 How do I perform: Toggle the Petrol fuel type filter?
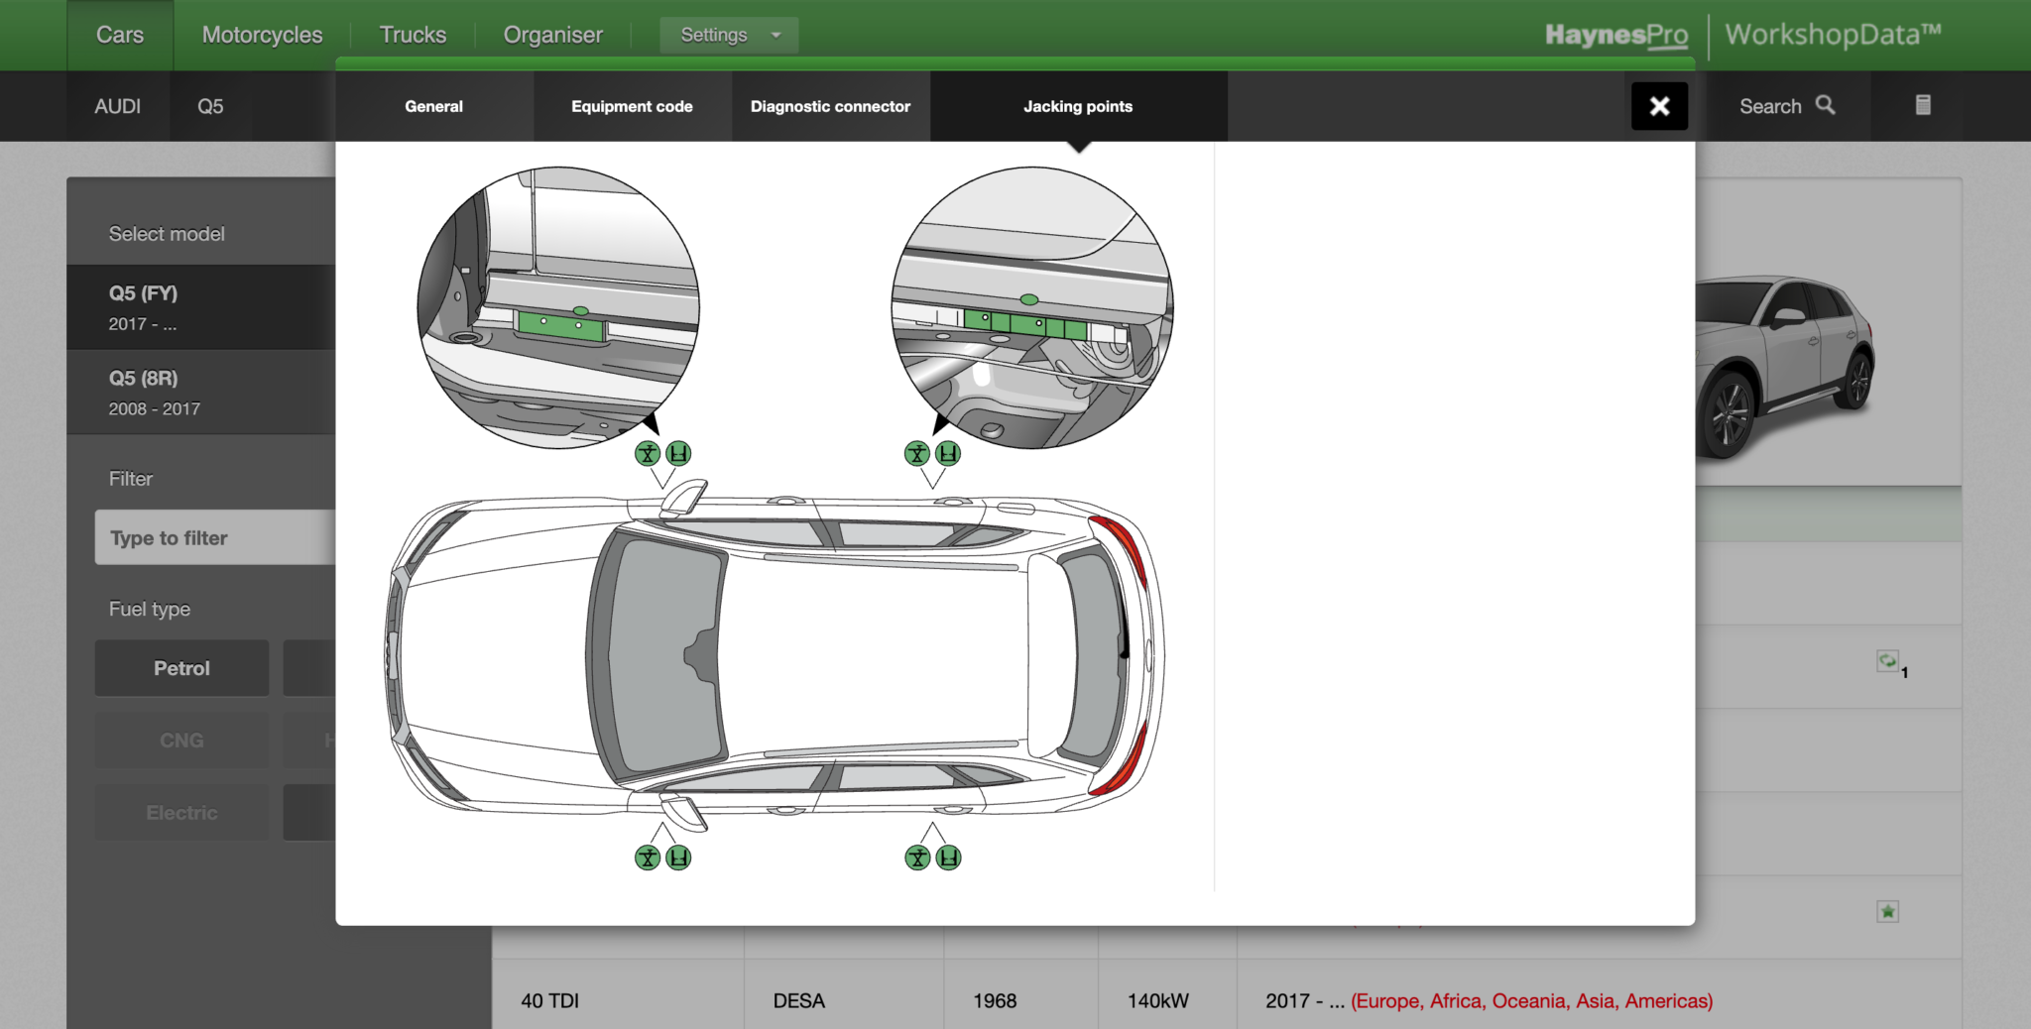point(181,668)
